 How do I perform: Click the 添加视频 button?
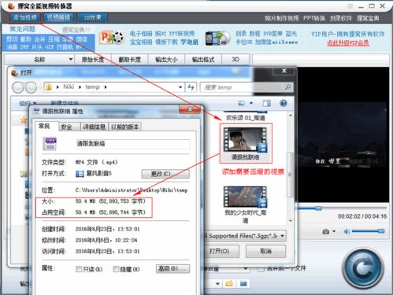point(25,17)
